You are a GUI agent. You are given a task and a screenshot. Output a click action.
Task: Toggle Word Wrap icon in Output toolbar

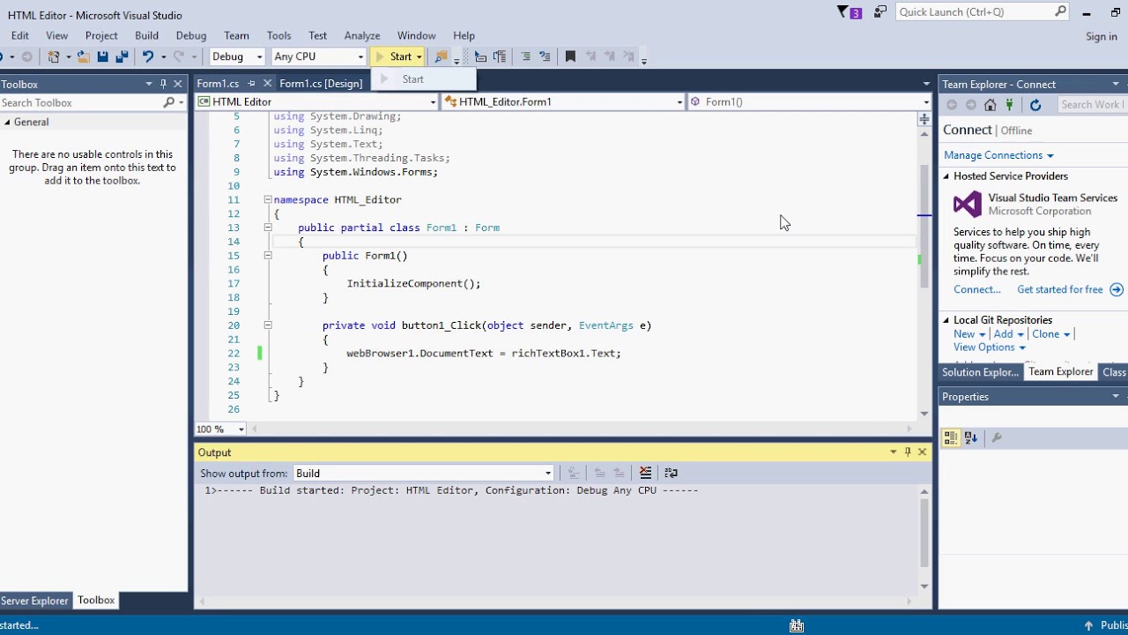[x=671, y=473]
